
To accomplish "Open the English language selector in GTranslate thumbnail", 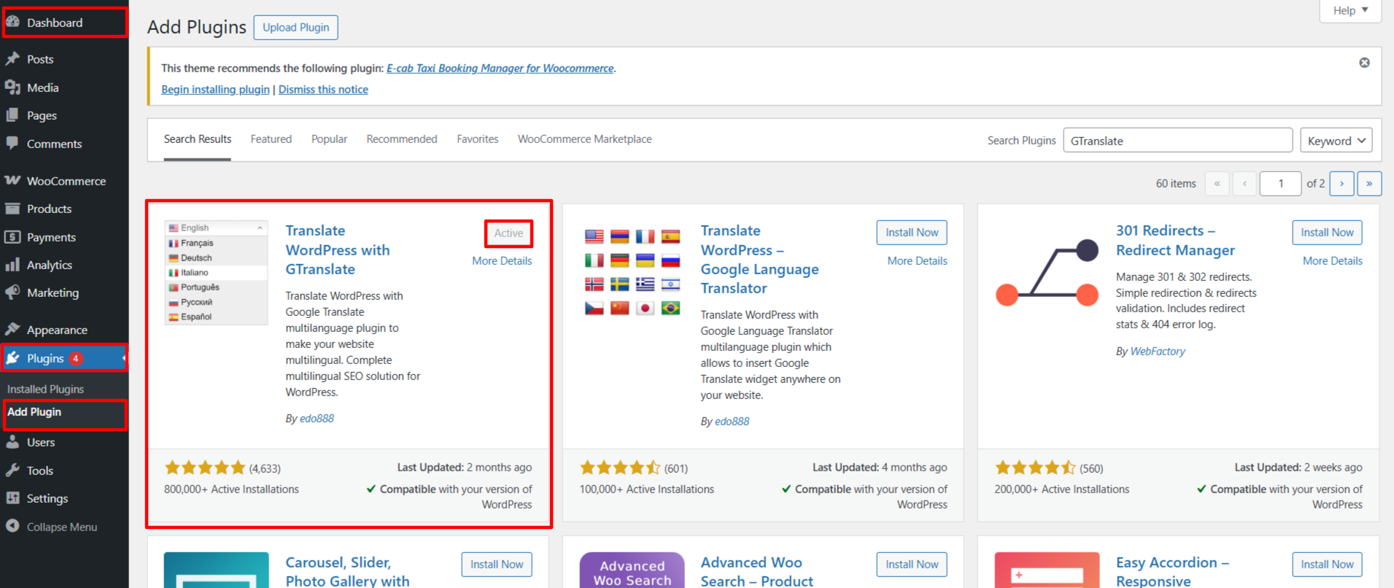I will point(216,228).
